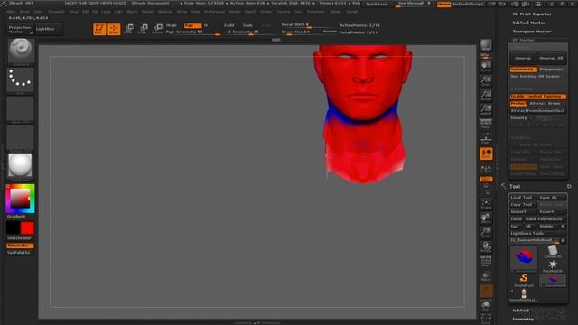Image resolution: width=578 pixels, height=325 pixels.
Task: Click the right shelf Rotate view icon
Action: (x=486, y=246)
